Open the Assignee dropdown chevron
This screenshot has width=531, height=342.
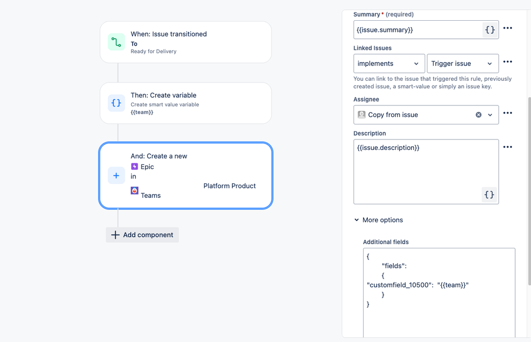click(x=490, y=115)
